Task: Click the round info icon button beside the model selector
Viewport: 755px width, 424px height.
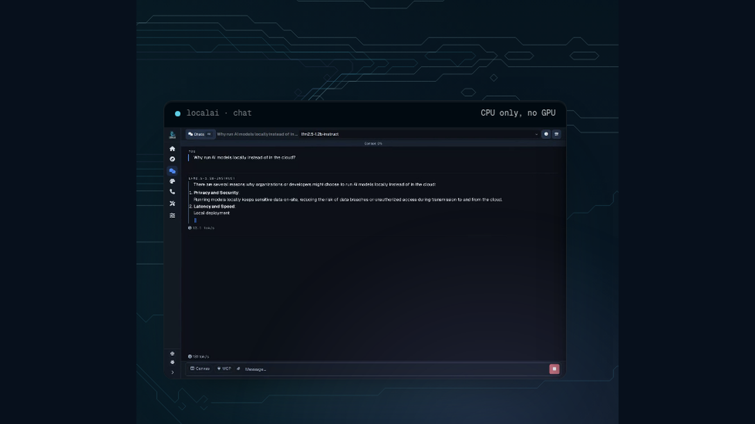Action: (546, 134)
